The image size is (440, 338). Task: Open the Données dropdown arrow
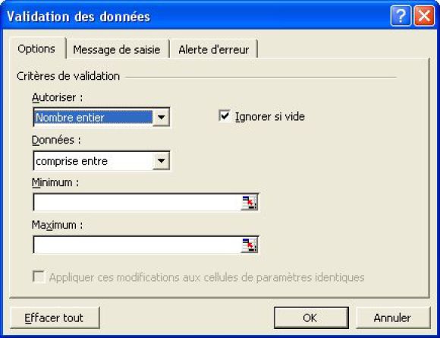[x=161, y=161]
